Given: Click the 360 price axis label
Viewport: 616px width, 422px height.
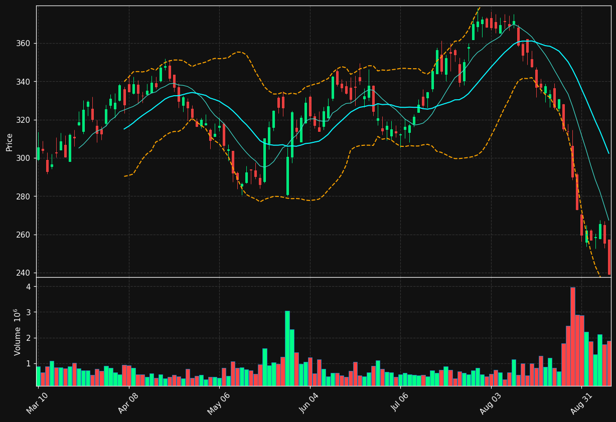Looking at the screenshot, I should point(24,44).
